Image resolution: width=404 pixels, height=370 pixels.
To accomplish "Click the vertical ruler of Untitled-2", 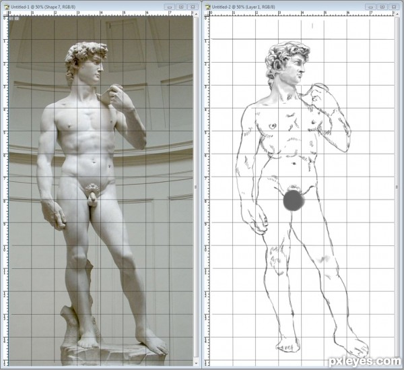I will click(207, 191).
